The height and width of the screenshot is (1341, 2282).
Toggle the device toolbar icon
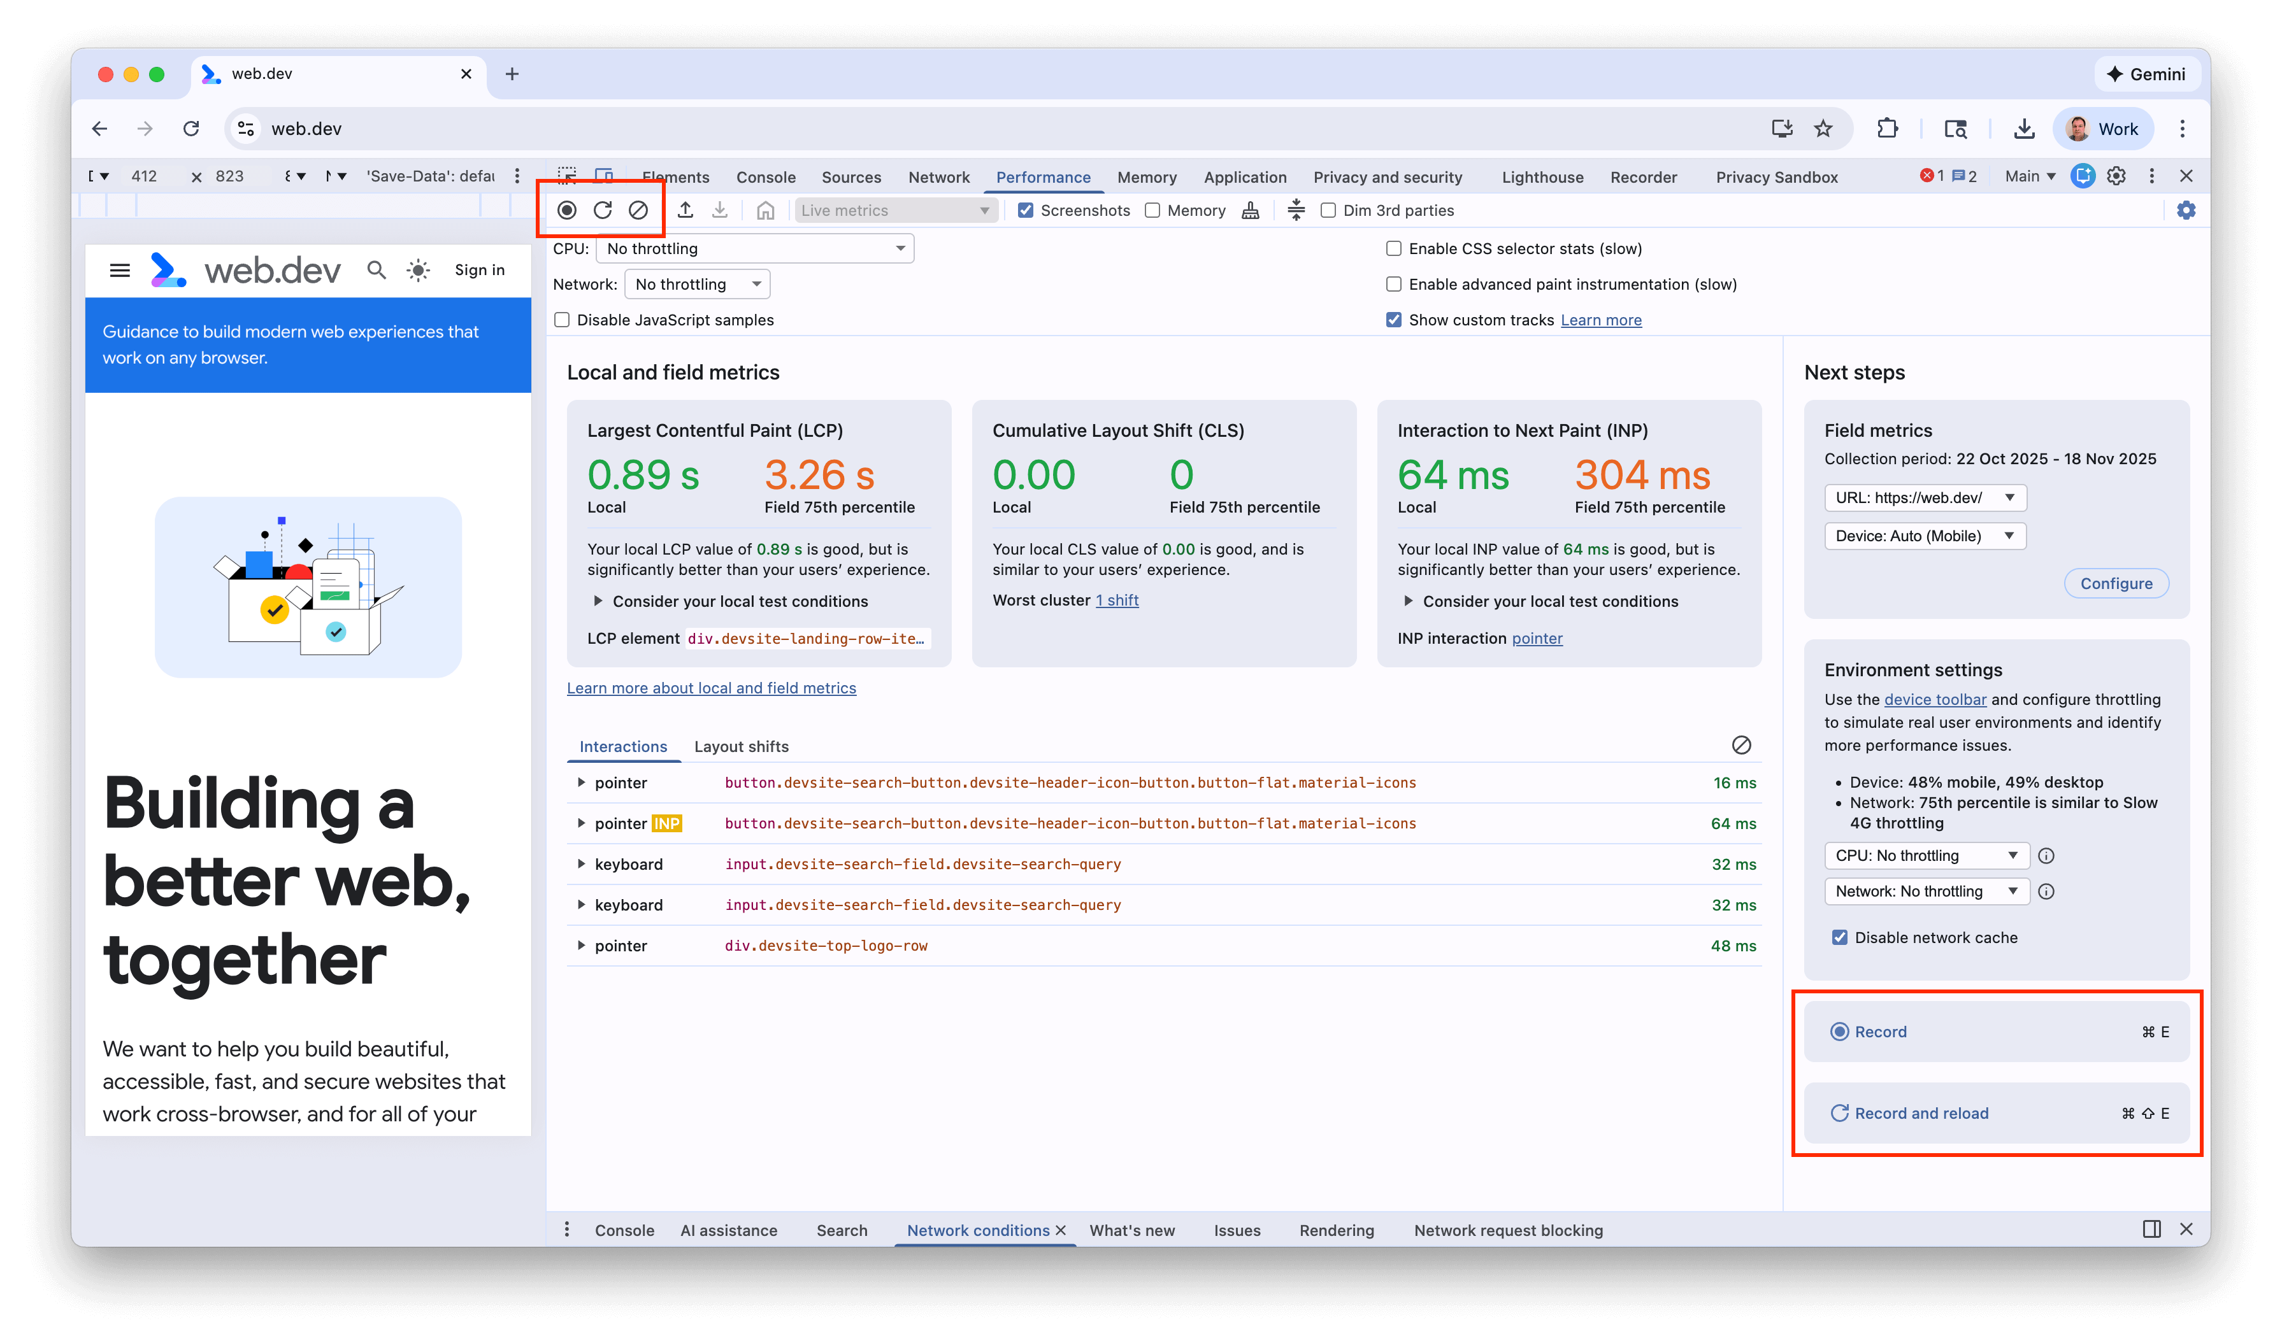604,176
